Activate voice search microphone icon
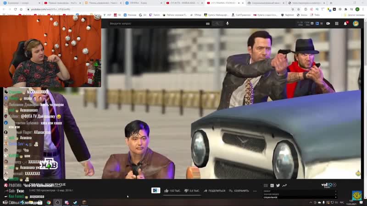Image resolution: width=367 pixels, height=206 pixels. coord(228,23)
